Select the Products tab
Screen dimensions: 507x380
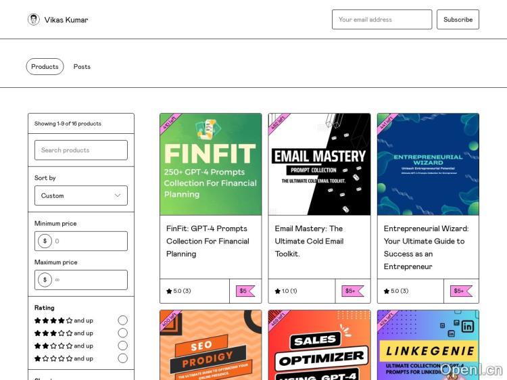click(x=45, y=66)
